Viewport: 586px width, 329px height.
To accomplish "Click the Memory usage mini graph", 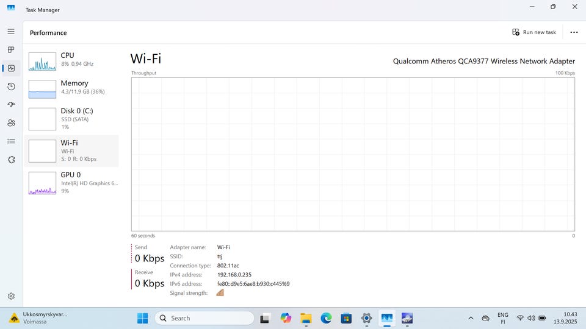I will (x=42, y=89).
